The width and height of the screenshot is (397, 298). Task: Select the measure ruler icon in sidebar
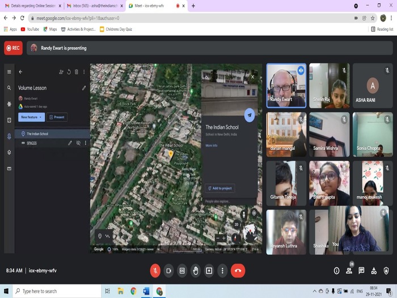[9, 169]
